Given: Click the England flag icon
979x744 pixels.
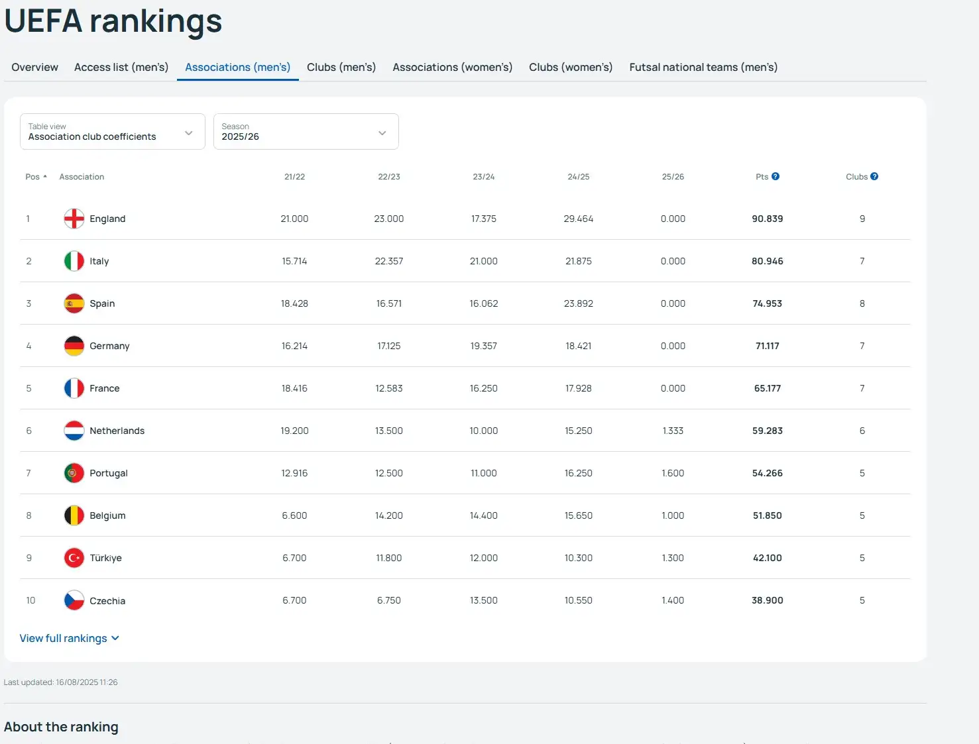Looking at the screenshot, I should pyautogui.click(x=74, y=219).
